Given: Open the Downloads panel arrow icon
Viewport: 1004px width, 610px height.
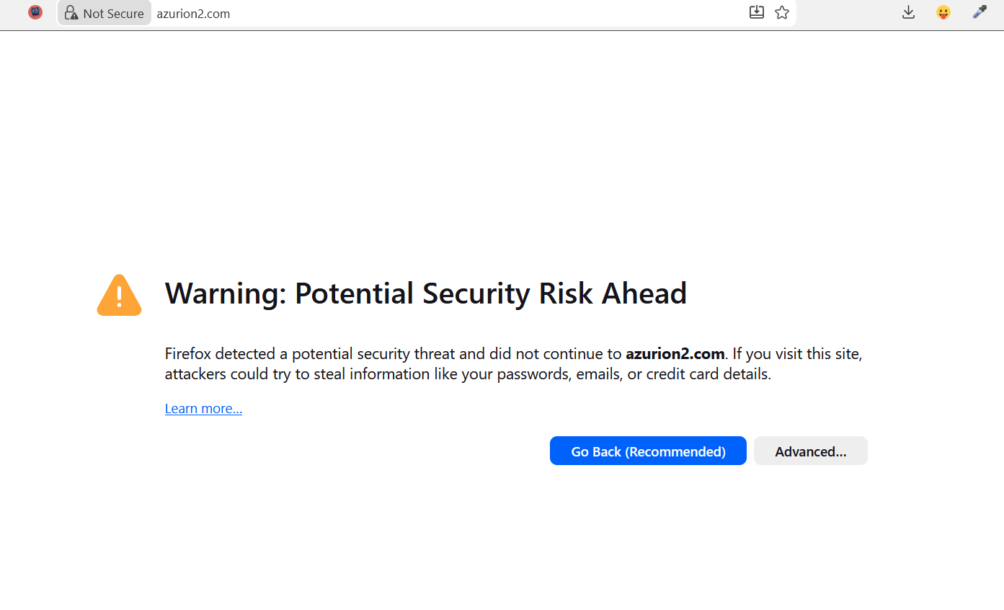Looking at the screenshot, I should pyautogui.click(x=908, y=12).
